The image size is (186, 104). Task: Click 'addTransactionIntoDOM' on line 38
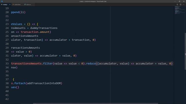pos(44,83)
